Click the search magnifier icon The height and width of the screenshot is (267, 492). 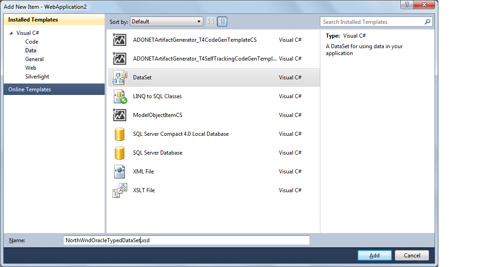[427, 22]
